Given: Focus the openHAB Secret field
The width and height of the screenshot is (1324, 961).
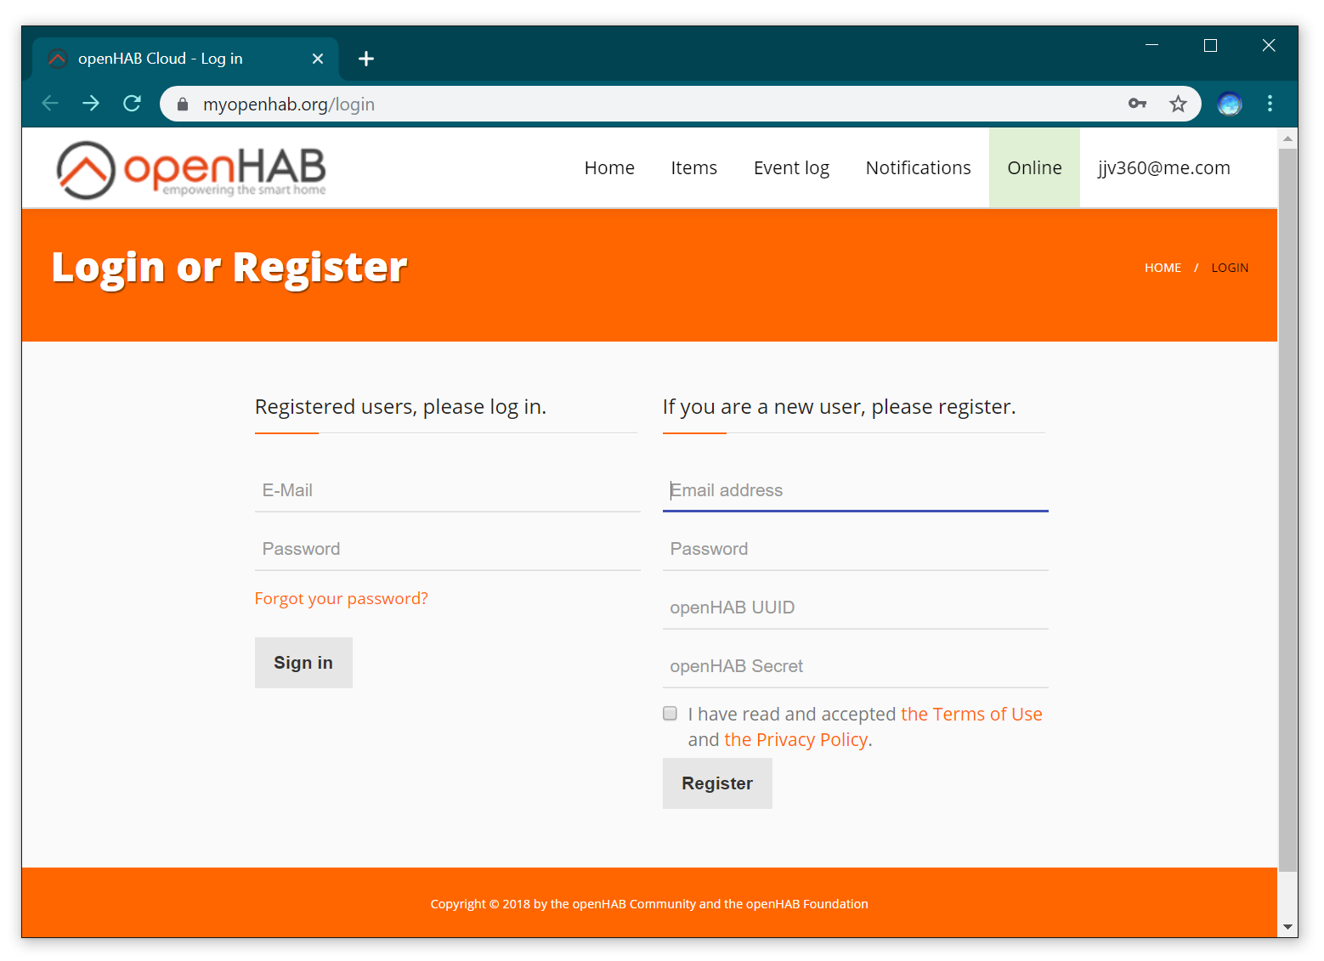Looking at the screenshot, I should [855, 666].
